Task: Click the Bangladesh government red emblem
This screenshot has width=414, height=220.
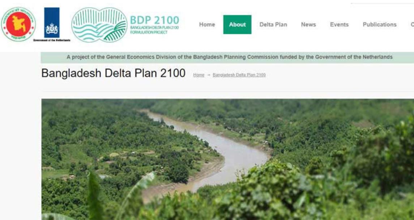Action: [18, 24]
